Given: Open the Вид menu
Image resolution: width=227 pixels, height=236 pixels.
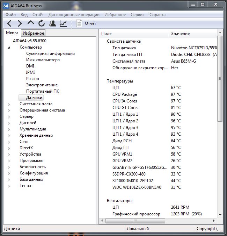Looking at the screenshot, I should point(24,15).
